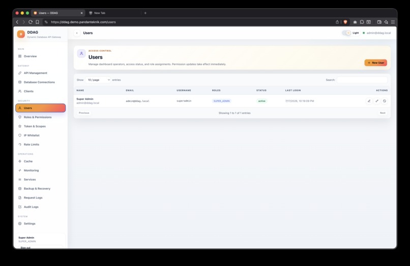Open API Management in the sidebar

[41, 73]
